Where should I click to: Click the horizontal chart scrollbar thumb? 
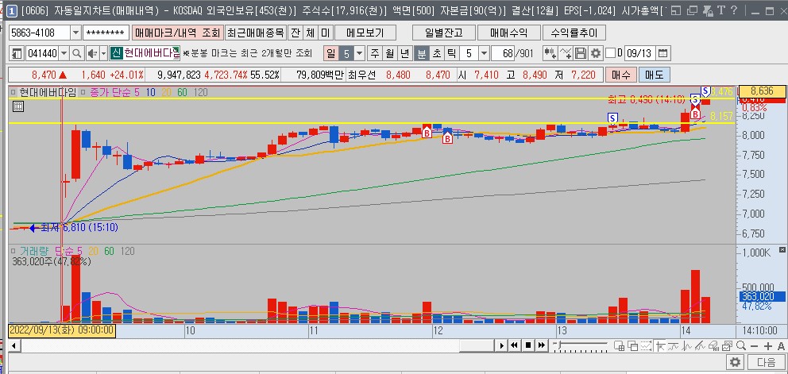tap(477, 345)
